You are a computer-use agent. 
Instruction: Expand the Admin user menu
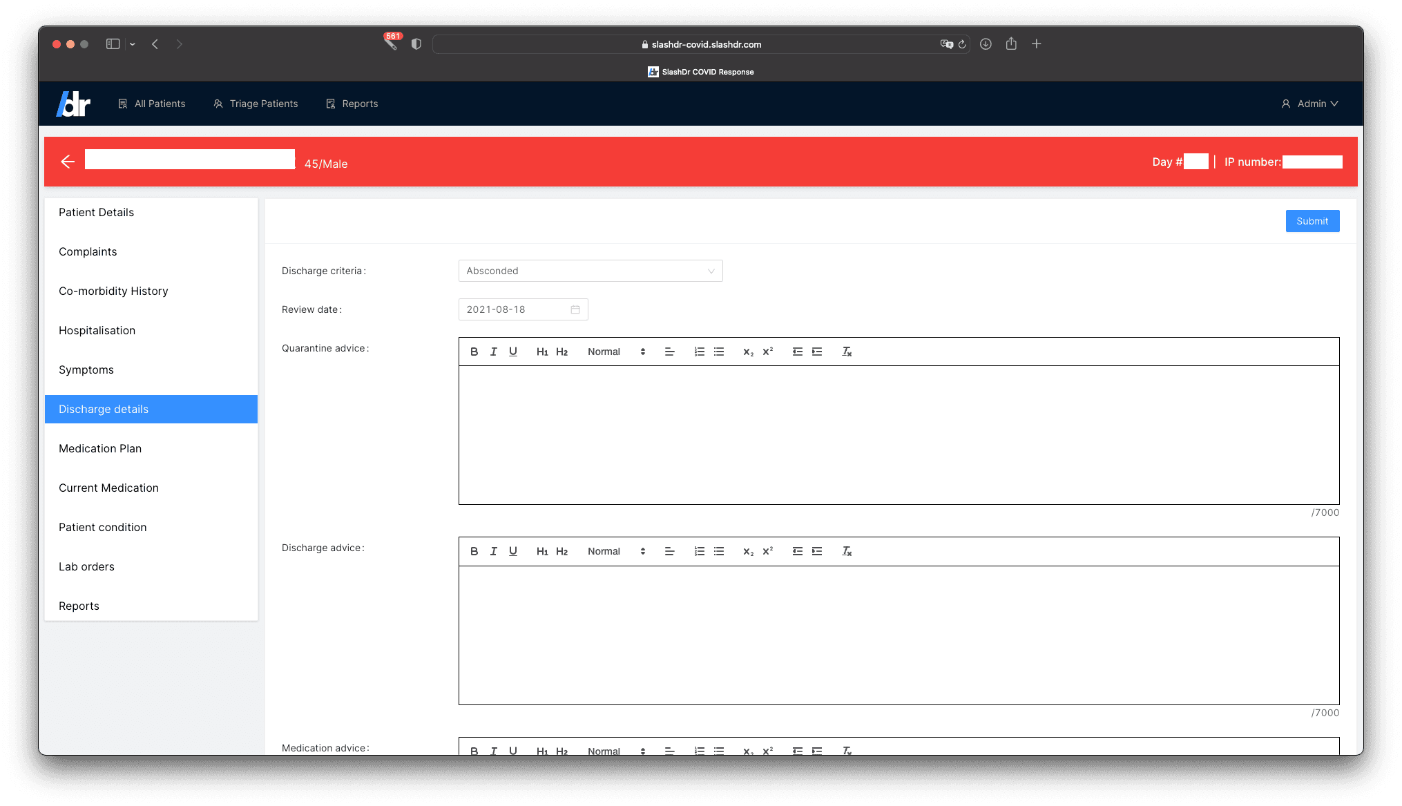1310,104
